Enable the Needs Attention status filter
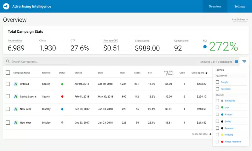Viewport: 252px width, 151px height. pos(217,142)
